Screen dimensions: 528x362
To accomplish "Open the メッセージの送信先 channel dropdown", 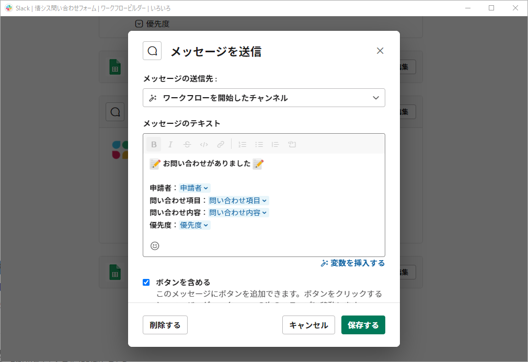I will tap(264, 98).
